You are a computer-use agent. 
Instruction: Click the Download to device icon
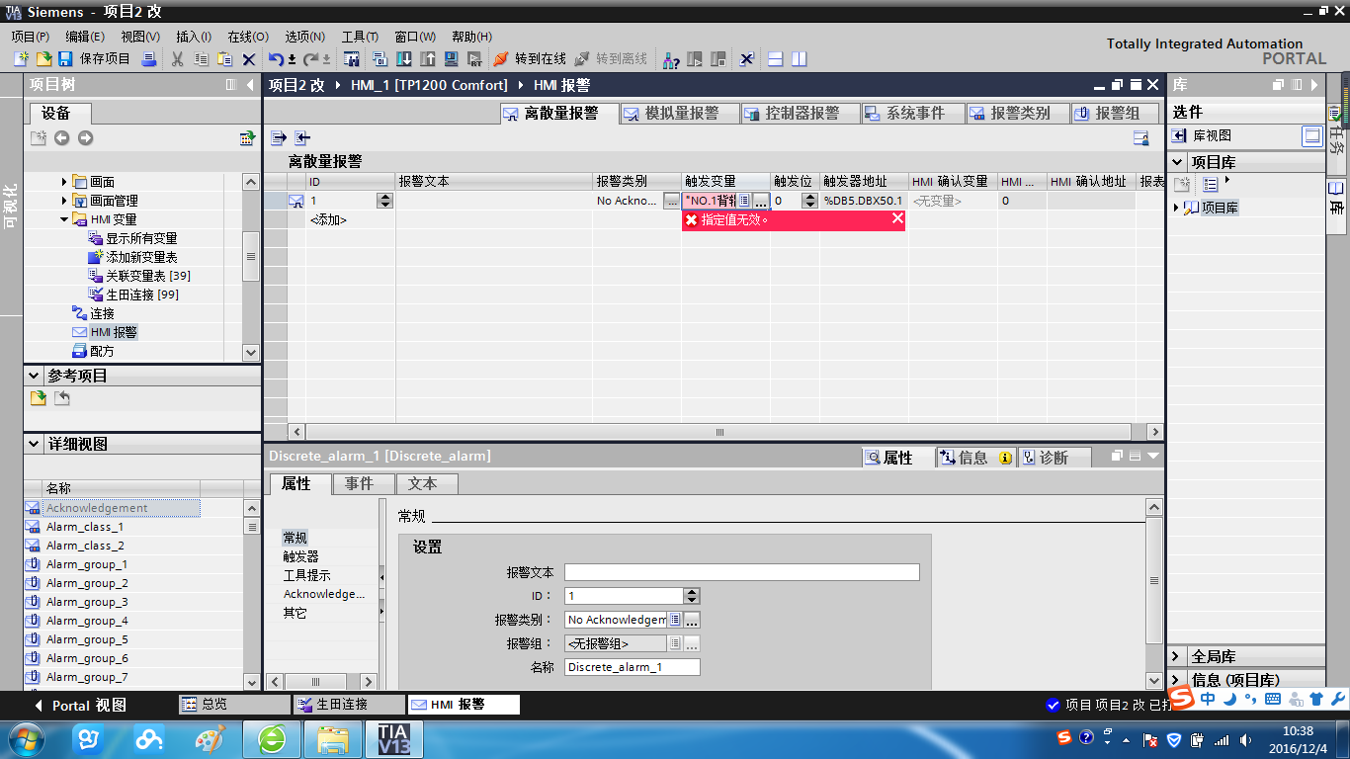[x=404, y=59]
